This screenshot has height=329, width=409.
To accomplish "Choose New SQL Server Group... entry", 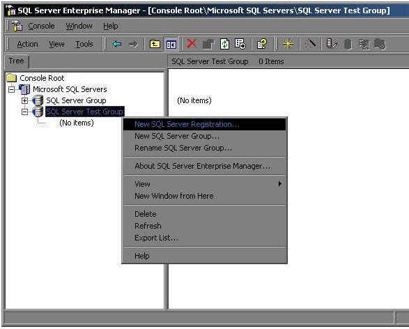I will (205, 136).
